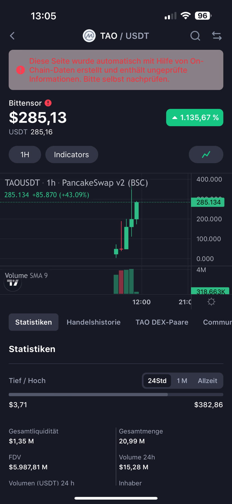Click the green 1.135,67 % change badge
This screenshot has width=232, height=504.
[194, 118]
